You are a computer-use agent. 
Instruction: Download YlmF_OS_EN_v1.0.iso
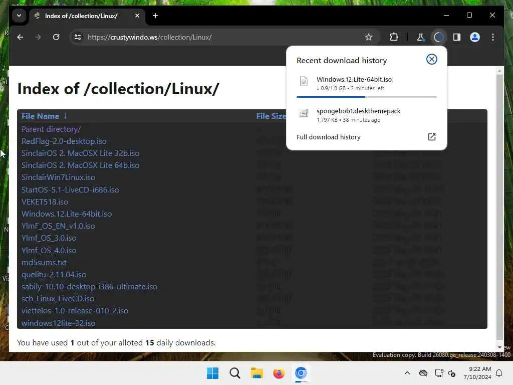point(58,226)
